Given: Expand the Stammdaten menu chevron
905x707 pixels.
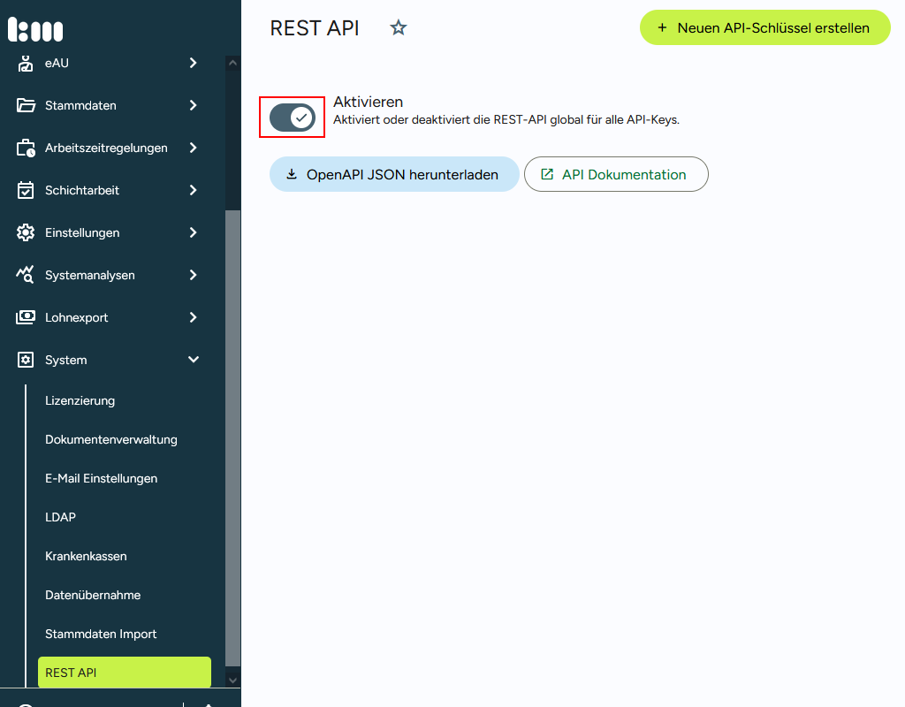Looking at the screenshot, I should tap(192, 105).
